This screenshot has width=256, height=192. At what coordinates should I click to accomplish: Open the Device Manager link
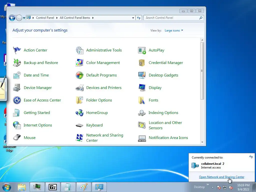pyautogui.click(x=38, y=88)
